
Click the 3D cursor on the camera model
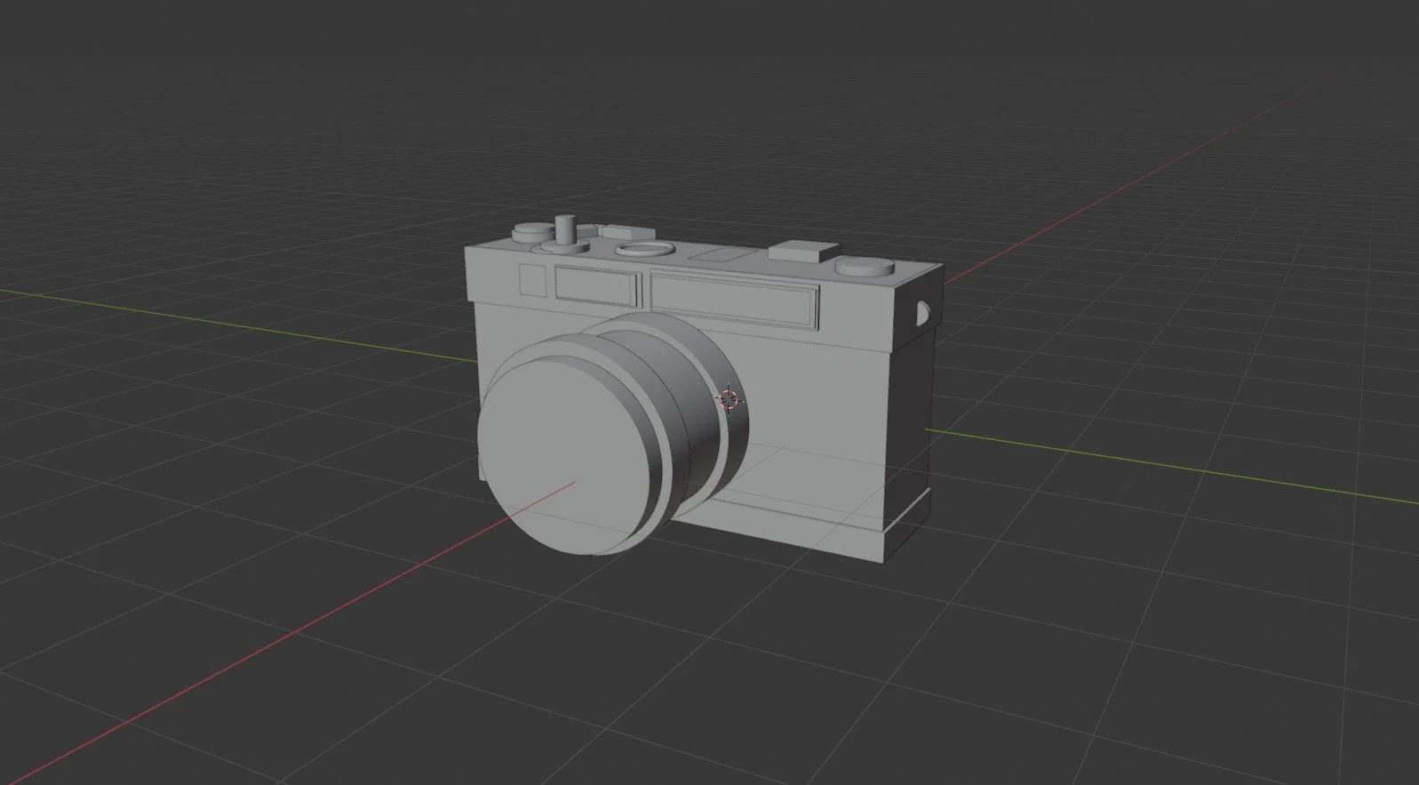(x=729, y=399)
